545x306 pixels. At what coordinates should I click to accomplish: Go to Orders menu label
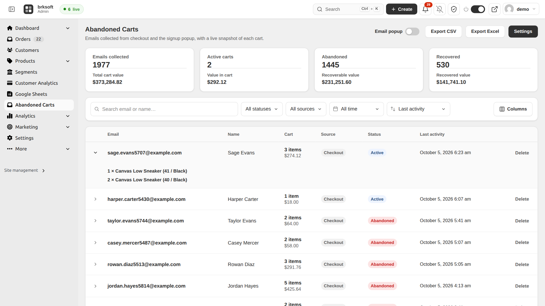point(23,39)
